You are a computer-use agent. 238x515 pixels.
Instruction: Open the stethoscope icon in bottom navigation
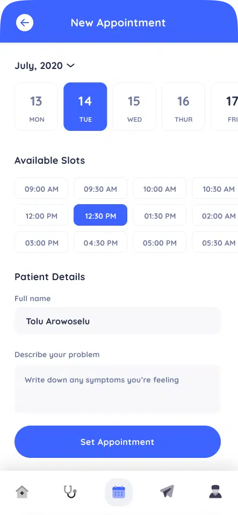70,492
